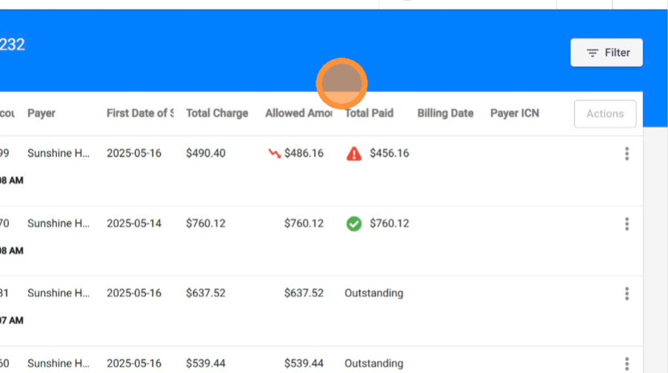Click date 2025-05-16 in $637.52 row

pos(134,293)
